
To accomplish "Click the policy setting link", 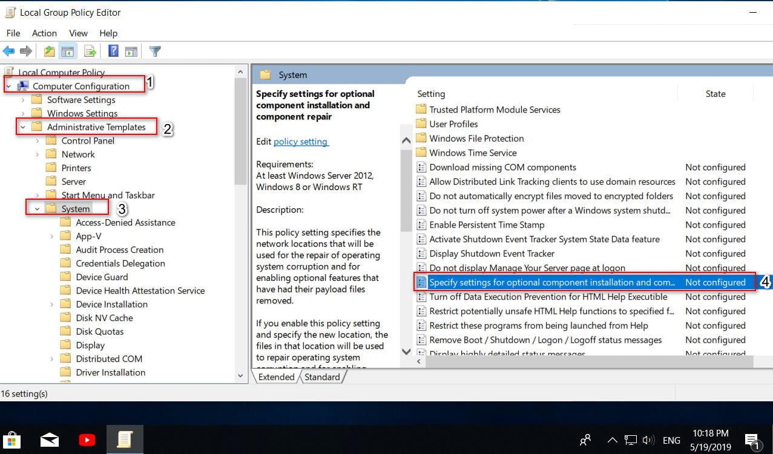I will [300, 142].
